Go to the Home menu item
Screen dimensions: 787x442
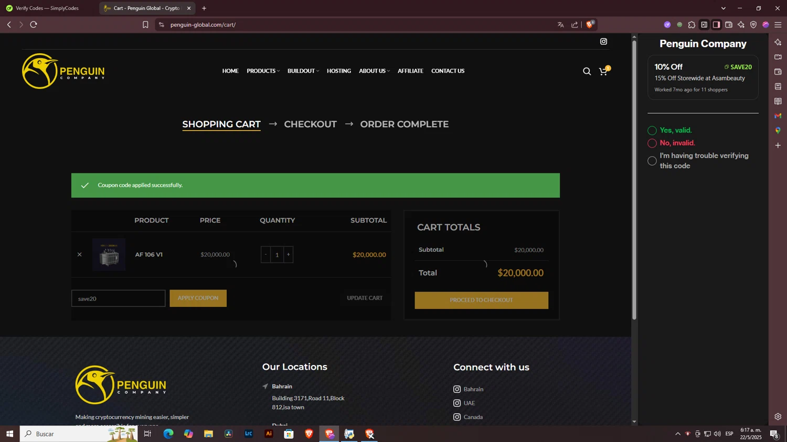[x=230, y=71]
